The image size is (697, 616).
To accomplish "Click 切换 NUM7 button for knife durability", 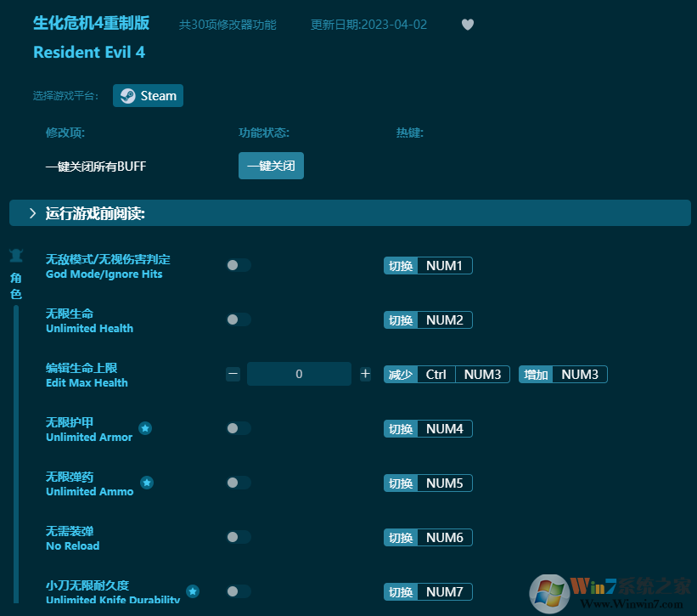I will (x=428, y=591).
